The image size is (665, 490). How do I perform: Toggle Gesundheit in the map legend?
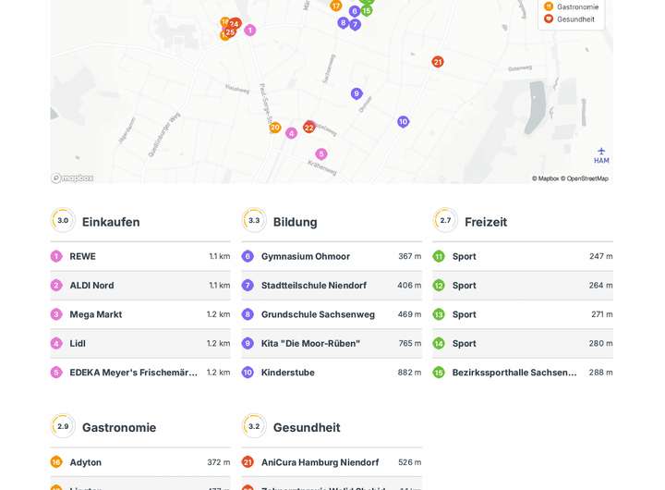[x=574, y=19]
